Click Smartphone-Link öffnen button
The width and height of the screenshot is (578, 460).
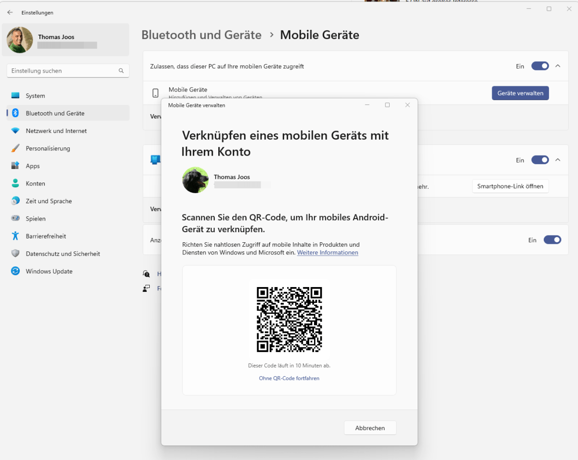coord(510,186)
